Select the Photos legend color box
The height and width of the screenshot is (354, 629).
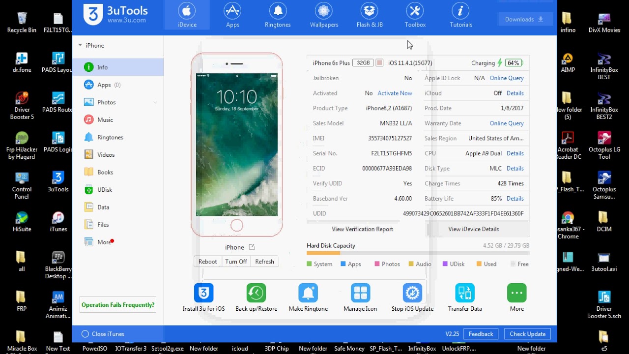coord(376,264)
